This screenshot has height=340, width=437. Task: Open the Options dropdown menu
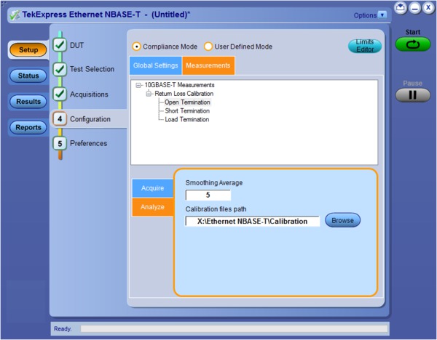[x=383, y=15]
